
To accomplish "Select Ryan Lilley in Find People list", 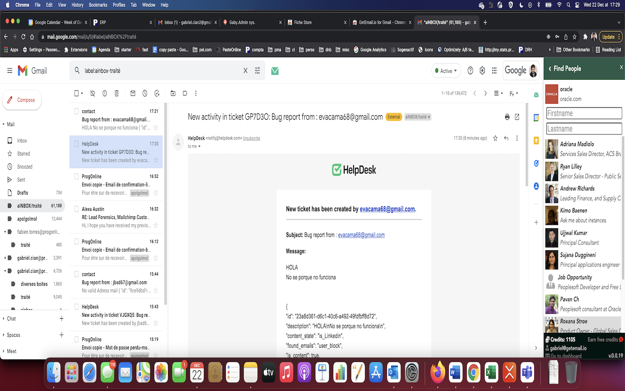I will 584,171.
